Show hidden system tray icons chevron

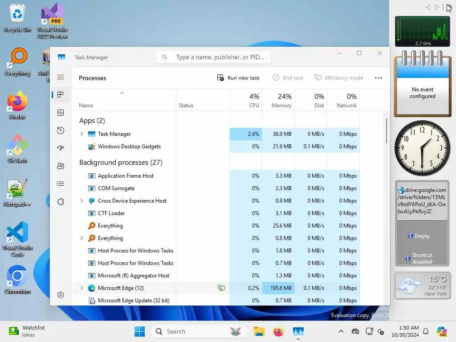(x=341, y=331)
